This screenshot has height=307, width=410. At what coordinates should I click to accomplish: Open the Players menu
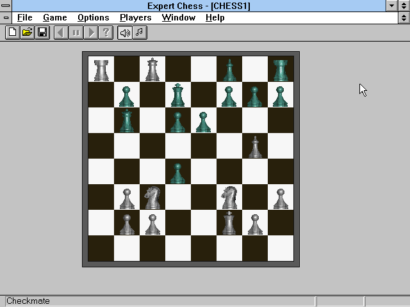(135, 17)
